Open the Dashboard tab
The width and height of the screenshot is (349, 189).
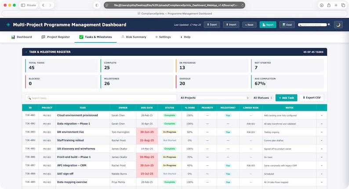click(22, 37)
